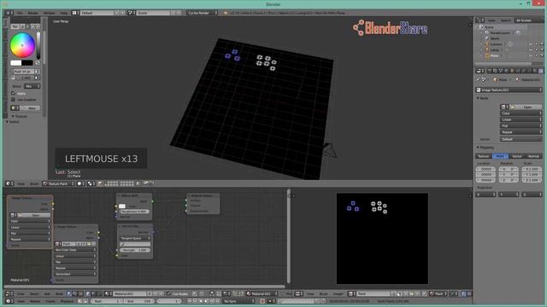The width and height of the screenshot is (547, 307).
Task: Click the Scene name field in header
Action: 153,13
